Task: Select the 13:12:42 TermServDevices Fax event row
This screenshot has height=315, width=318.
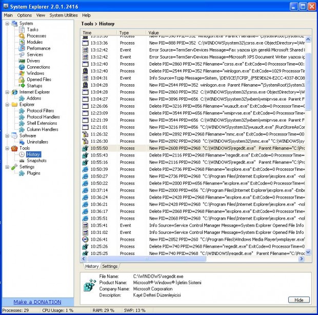Action: click(193, 50)
